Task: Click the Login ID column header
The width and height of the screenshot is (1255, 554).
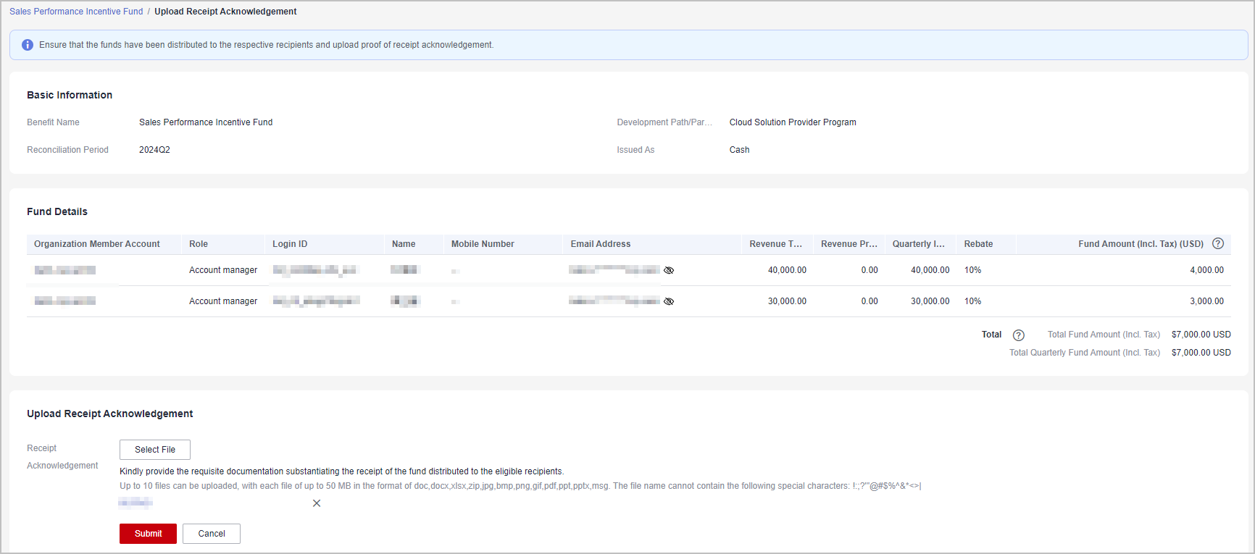Action: [x=290, y=244]
